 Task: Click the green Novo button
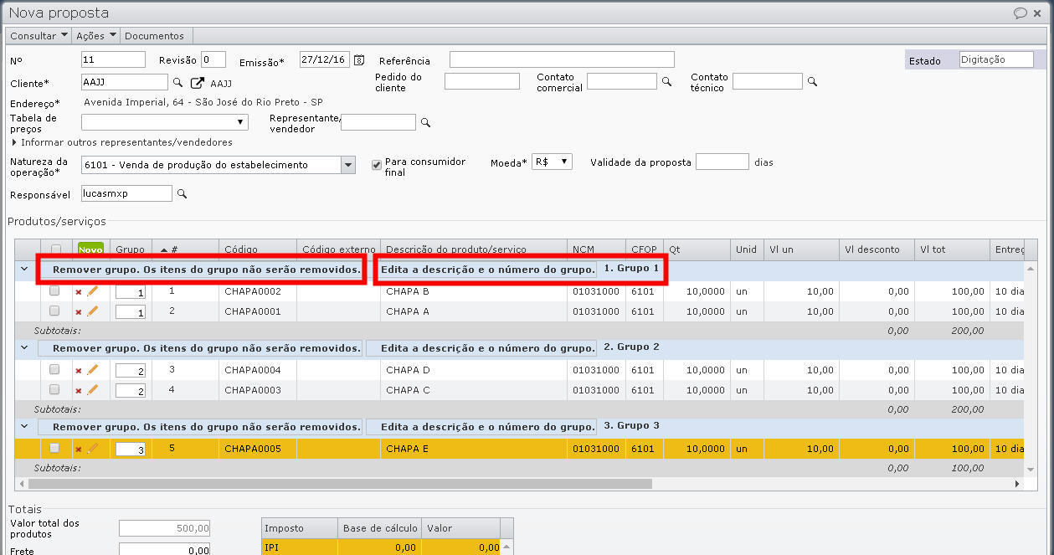[90, 249]
